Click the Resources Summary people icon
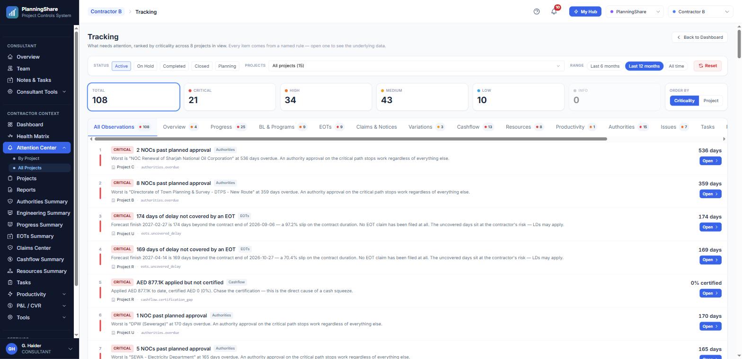The image size is (742, 359). (x=10, y=271)
